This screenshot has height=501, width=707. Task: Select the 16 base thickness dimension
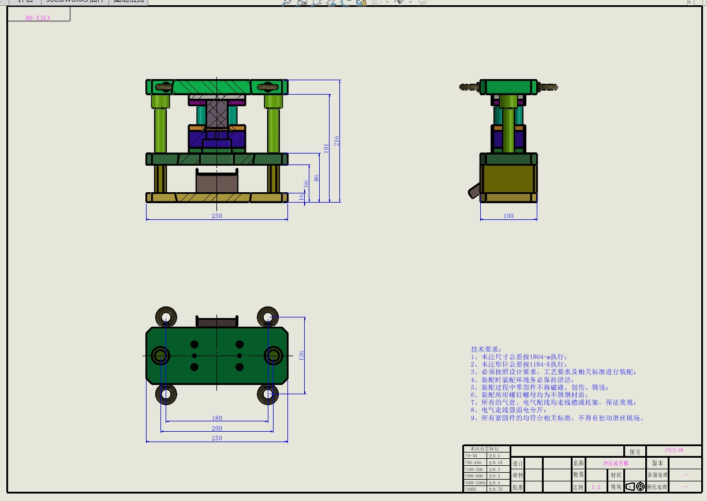point(301,197)
